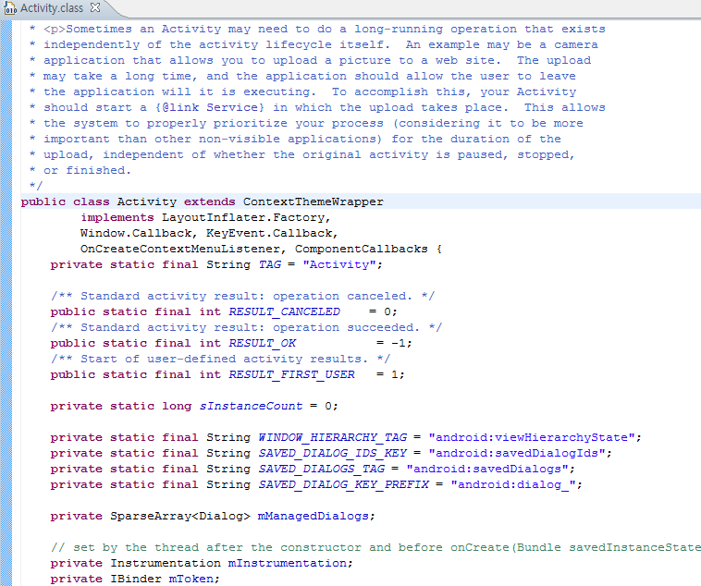Click the RESULT_CANCELED constant
This screenshot has height=586, width=701.
pyautogui.click(x=284, y=311)
